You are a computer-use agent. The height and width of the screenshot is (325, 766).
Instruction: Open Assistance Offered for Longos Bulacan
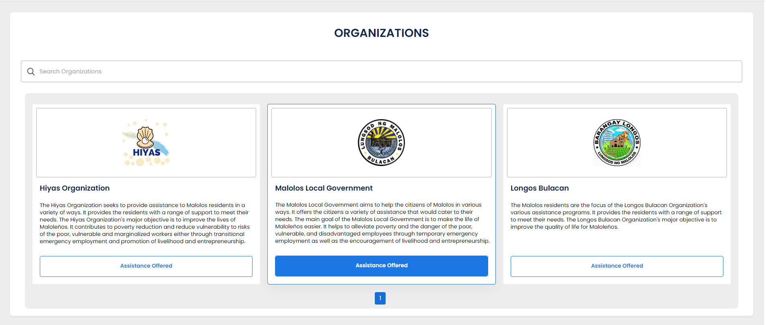tap(617, 266)
